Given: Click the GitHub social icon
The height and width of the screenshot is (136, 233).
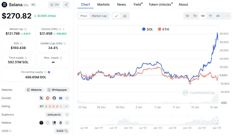Looking at the screenshot, I should (54, 98).
